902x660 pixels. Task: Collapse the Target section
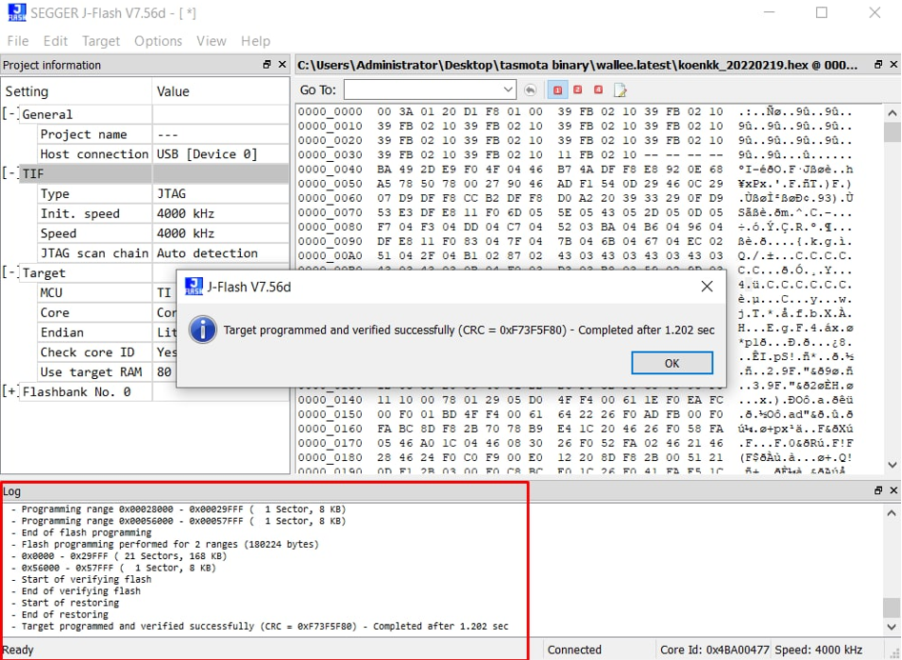[x=10, y=272]
